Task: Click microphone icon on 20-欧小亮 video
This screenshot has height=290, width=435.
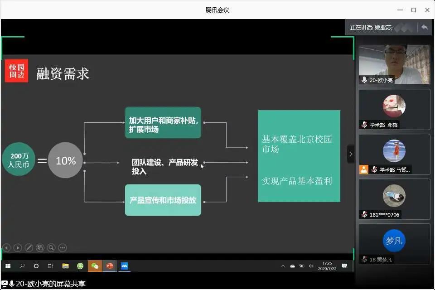Action: click(x=364, y=80)
